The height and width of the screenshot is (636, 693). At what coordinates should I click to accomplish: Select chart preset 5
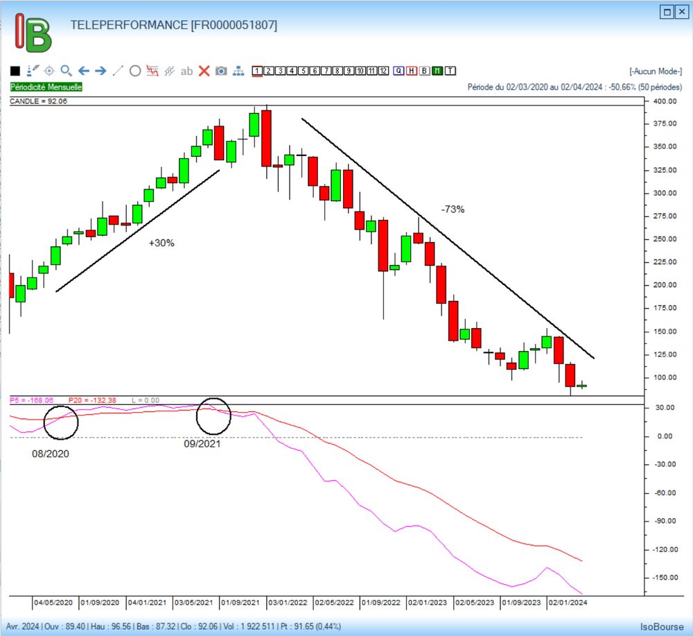pos(304,71)
